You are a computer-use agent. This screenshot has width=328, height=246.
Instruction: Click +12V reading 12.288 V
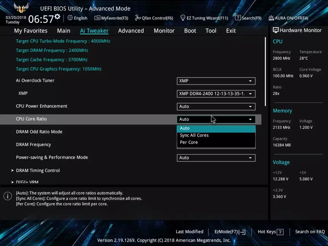tap(280, 179)
